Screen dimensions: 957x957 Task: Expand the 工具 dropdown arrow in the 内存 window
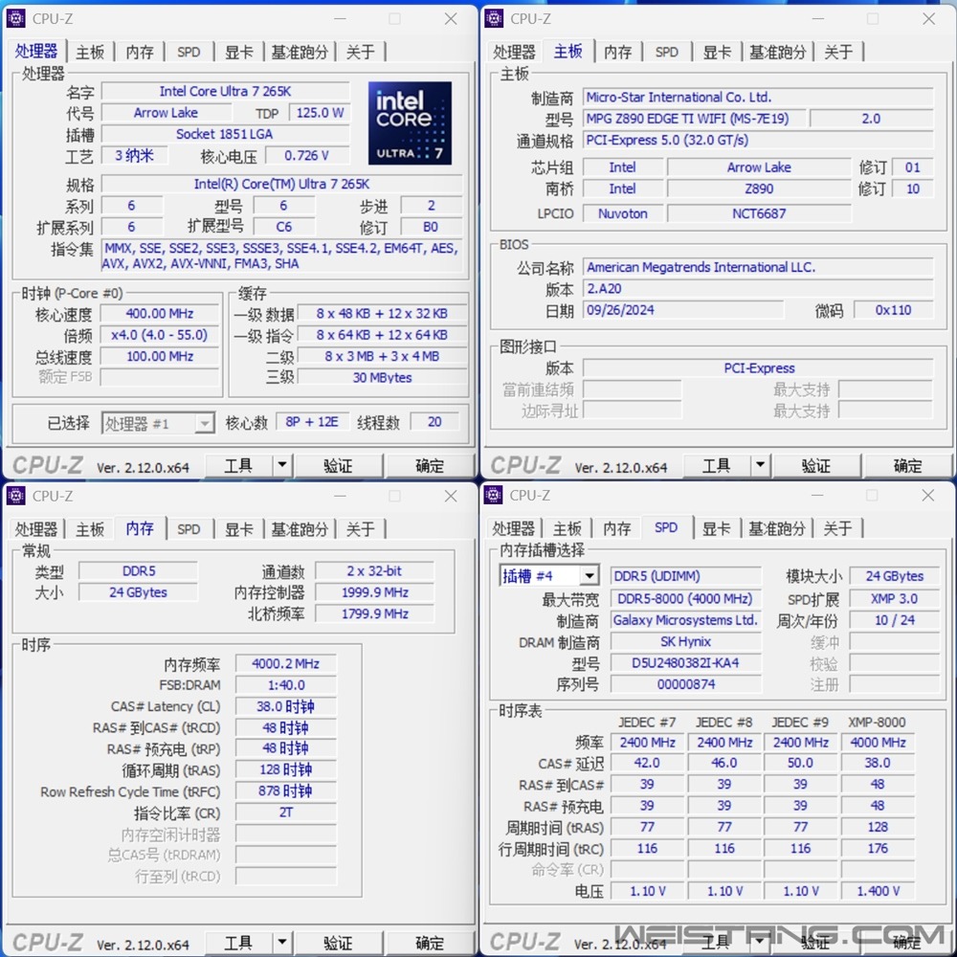pos(282,943)
